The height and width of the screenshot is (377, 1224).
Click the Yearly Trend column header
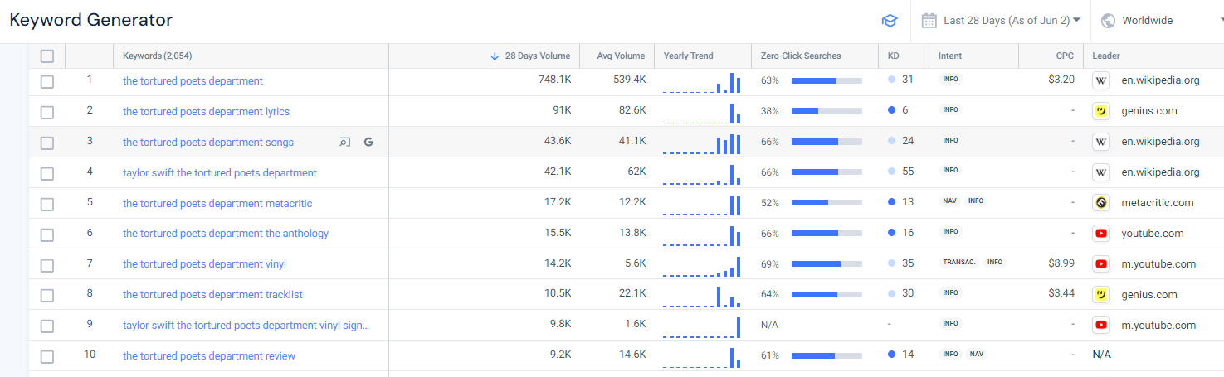click(688, 56)
